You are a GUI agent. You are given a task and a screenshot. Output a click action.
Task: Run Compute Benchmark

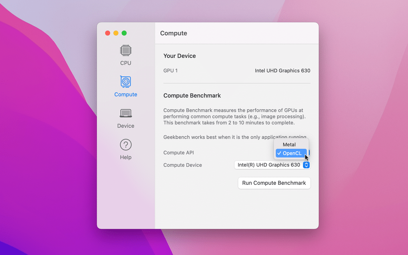click(x=274, y=183)
